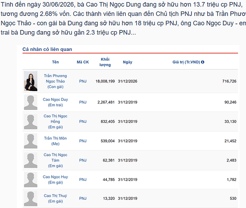246x208 pixels.
Task: Open Trần Phương Ngọc Thảo's profile photo
Action: coord(30,81)
